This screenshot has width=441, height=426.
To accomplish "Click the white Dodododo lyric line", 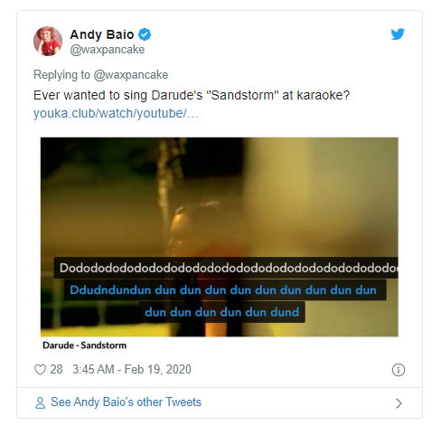I will 226,268.
